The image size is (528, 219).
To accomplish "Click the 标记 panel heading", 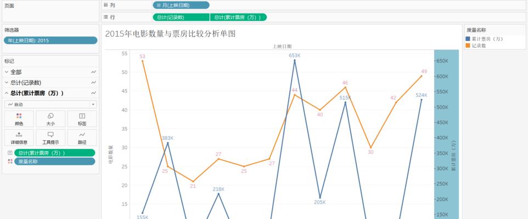I will (9, 61).
